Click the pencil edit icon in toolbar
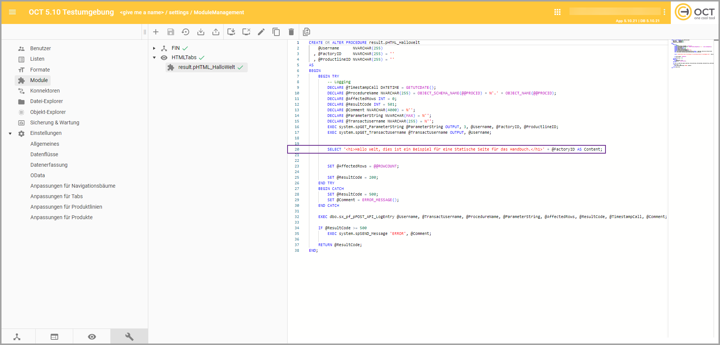 coord(261,32)
